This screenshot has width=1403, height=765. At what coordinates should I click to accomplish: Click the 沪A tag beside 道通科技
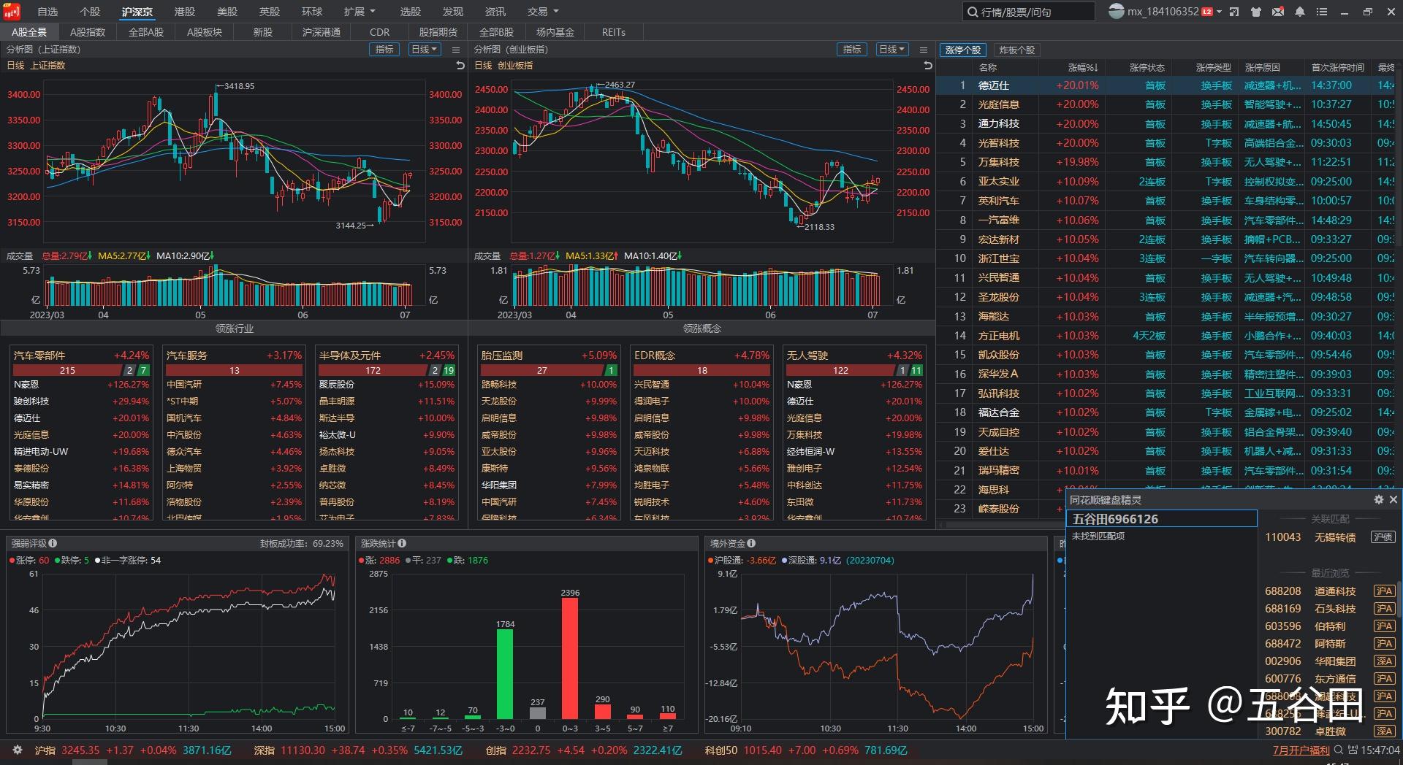point(1384,591)
